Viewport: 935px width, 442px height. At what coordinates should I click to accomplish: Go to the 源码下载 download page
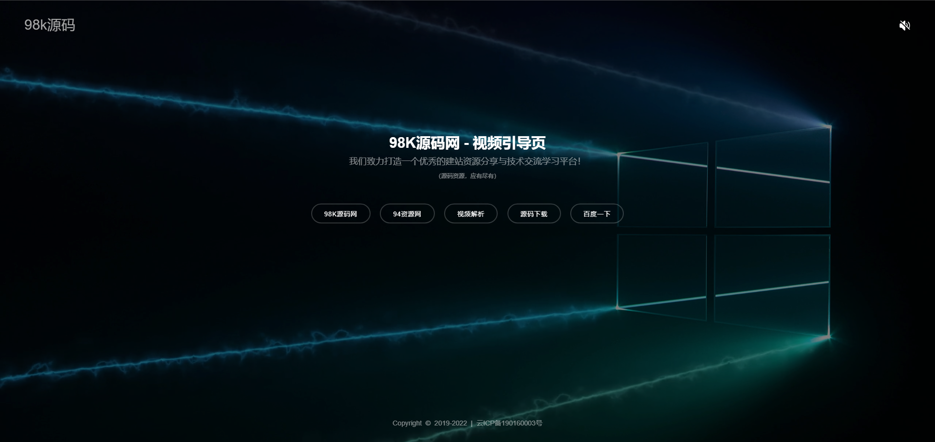[534, 213]
